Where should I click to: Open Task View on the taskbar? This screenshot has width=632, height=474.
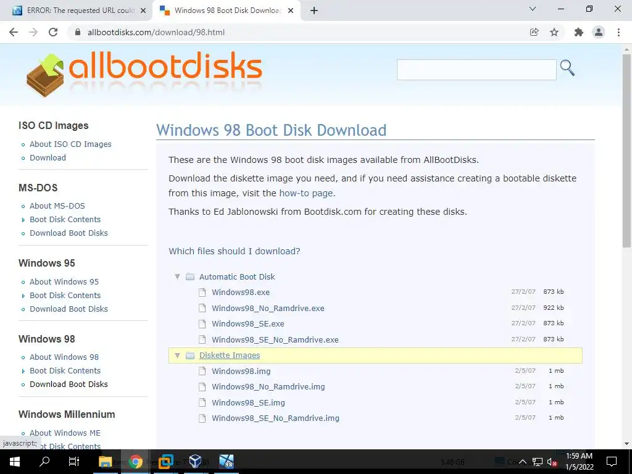[x=74, y=462]
